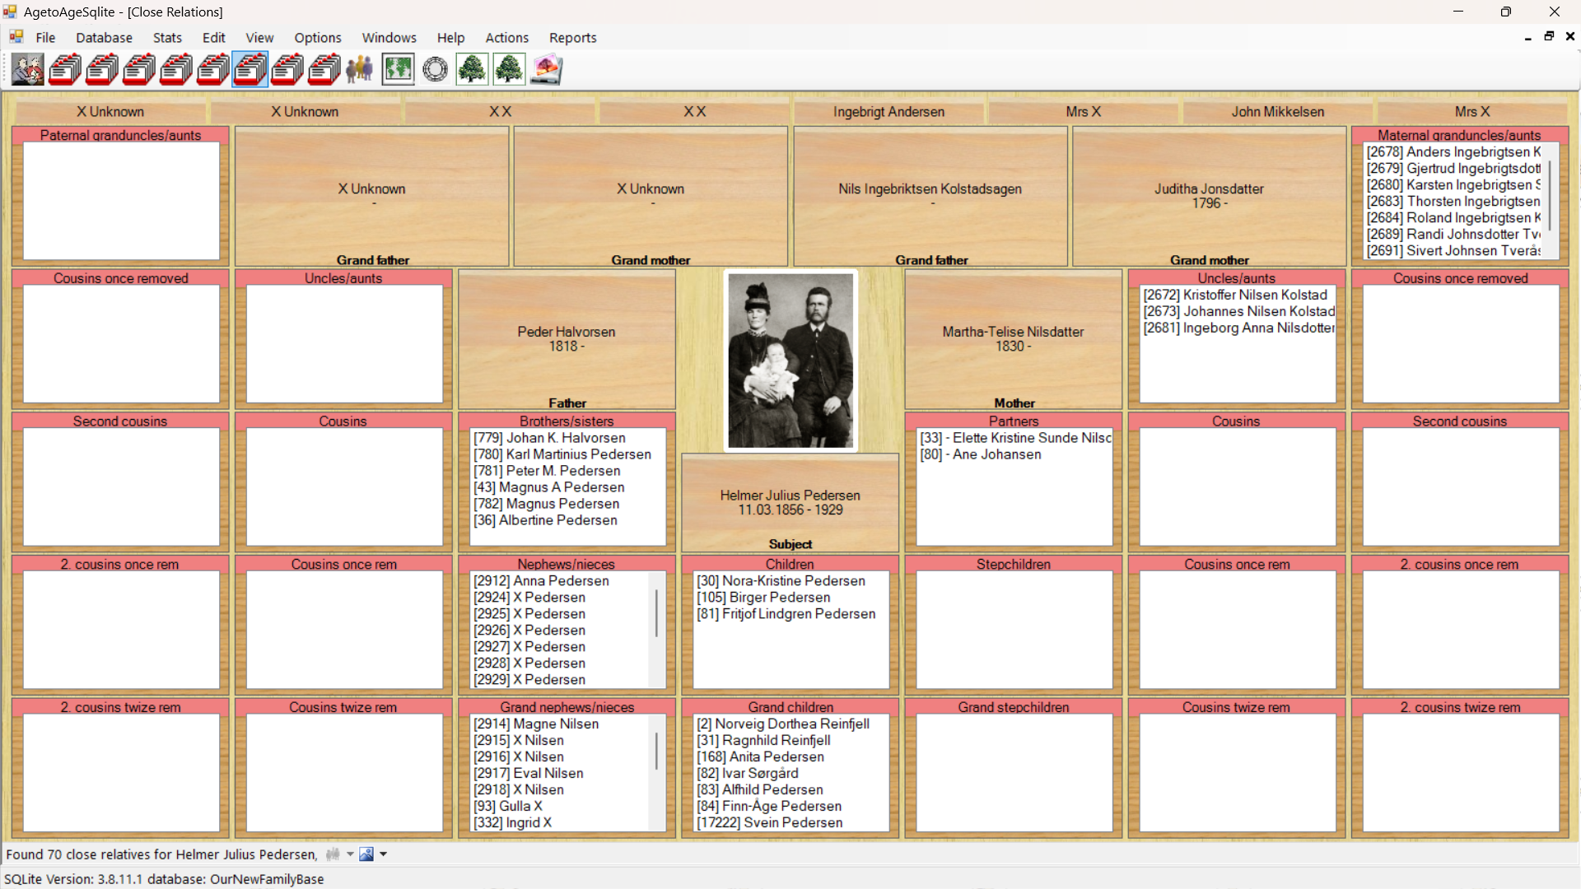Open the world map view icon
The height and width of the screenshot is (889, 1581).
pyautogui.click(x=399, y=70)
